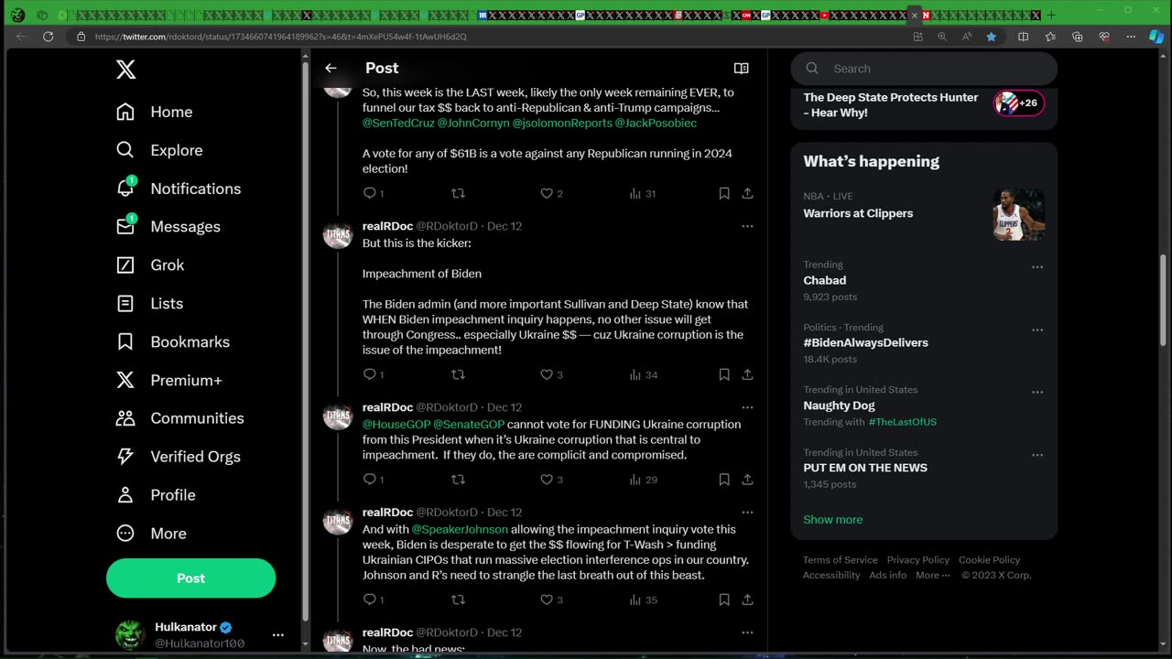Image resolution: width=1172 pixels, height=659 pixels.
Task: Click the @SenateGOP mention link
Action: [469, 425]
